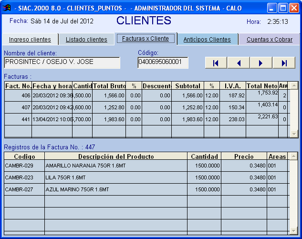Click the Código input field
The image size is (302, 239).
pos(163,62)
